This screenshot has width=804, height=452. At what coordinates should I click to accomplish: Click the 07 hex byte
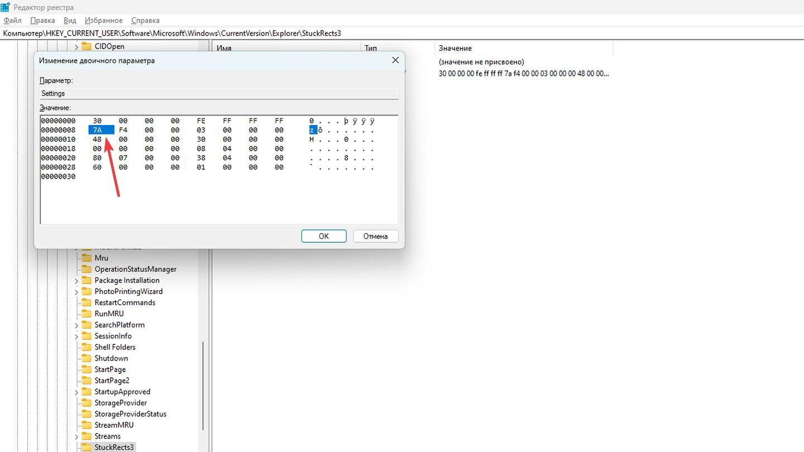(x=123, y=158)
